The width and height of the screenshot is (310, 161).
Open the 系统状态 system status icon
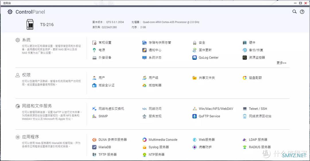[144, 58]
